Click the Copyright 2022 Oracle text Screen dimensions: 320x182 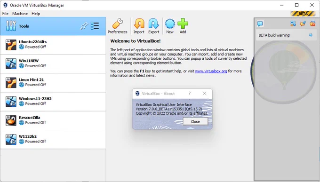tap(172, 113)
